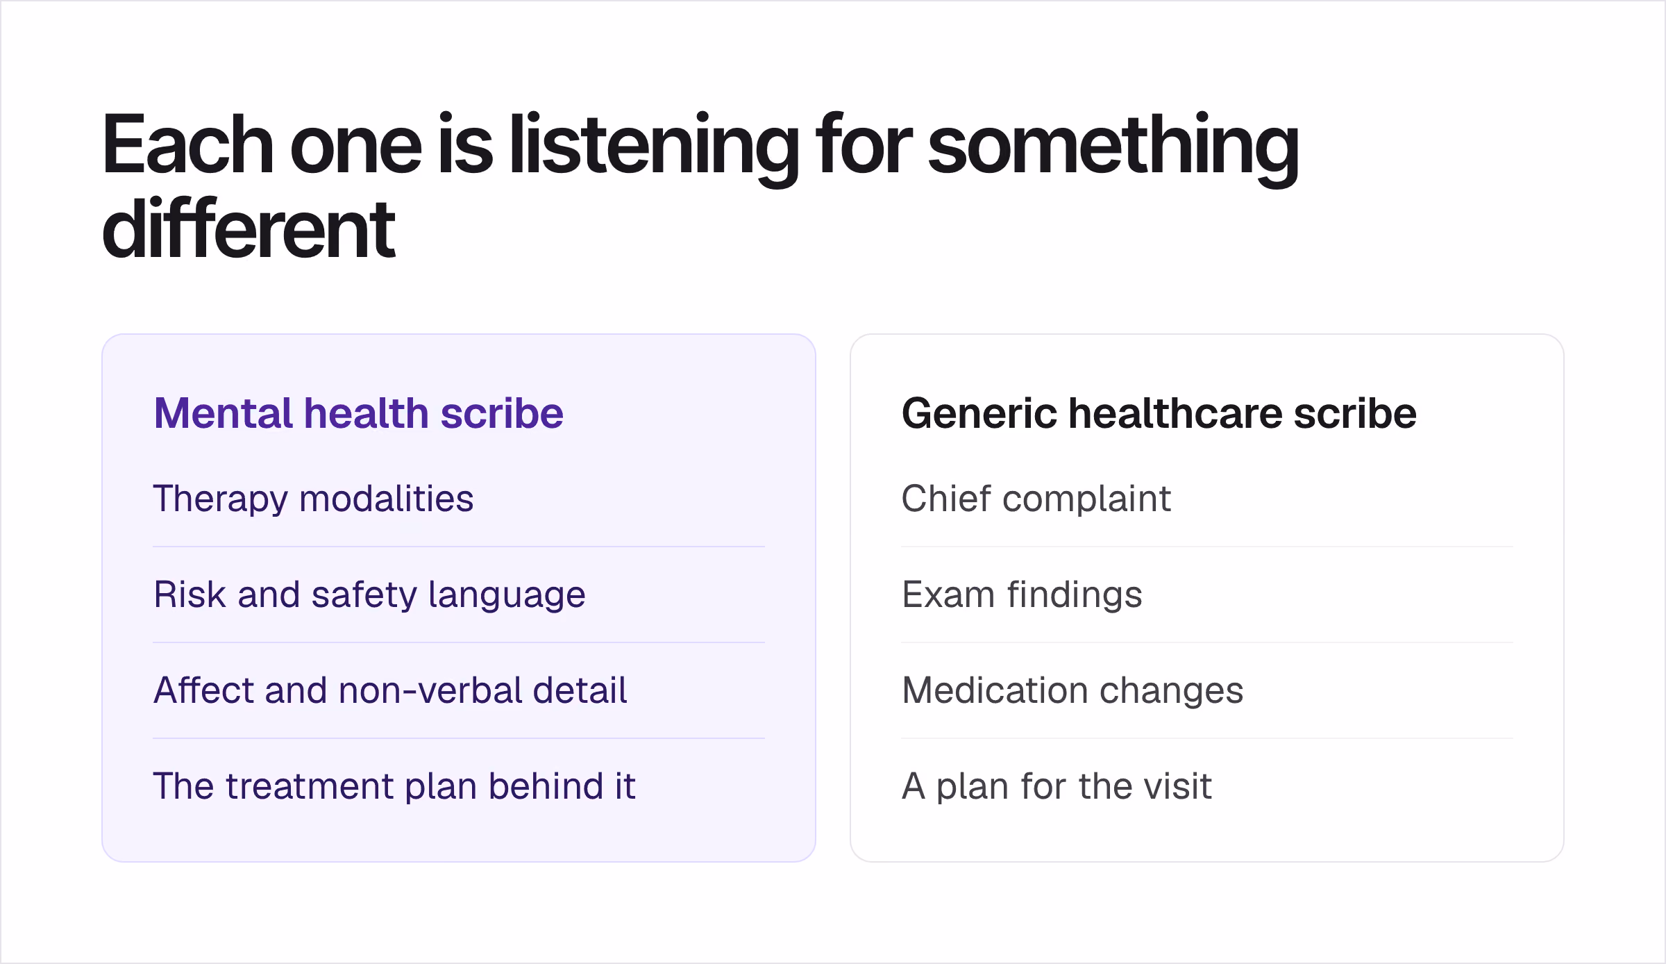Click divider line below 'Chief complaint'
Image resolution: width=1666 pixels, height=964 pixels.
[1207, 547]
